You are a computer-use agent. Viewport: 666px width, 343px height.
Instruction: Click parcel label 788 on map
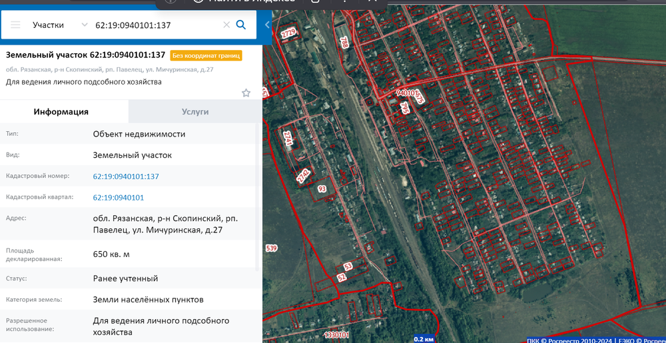pos(344,43)
